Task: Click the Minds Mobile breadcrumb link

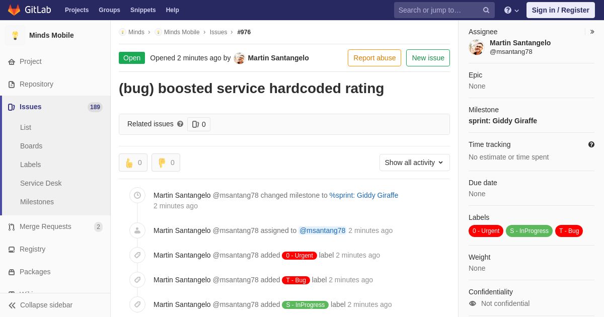Action: (182, 32)
